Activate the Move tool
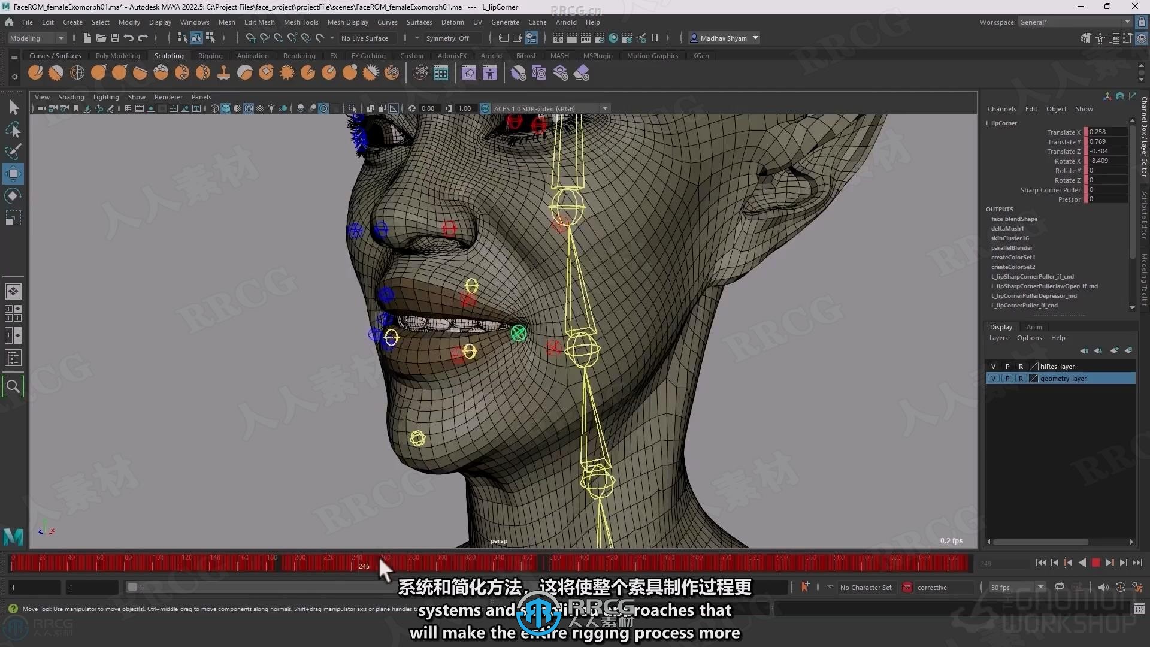The height and width of the screenshot is (647, 1150). (x=13, y=174)
